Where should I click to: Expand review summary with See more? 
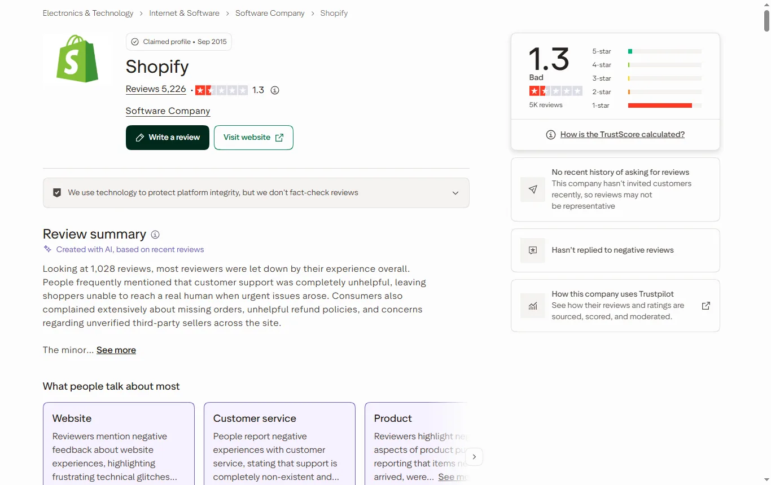(x=116, y=350)
